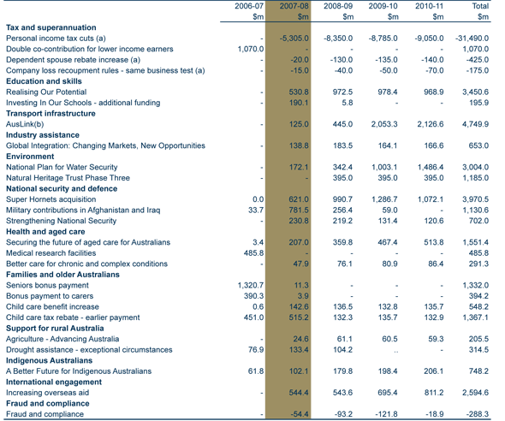Select the 3,004.0 total value
The width and height of the screenshot is (505, 421).
pos(475,167)
